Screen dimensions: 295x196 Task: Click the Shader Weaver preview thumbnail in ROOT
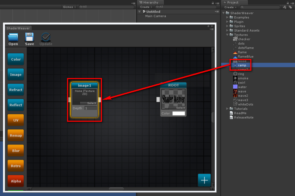tap(173, 98)
